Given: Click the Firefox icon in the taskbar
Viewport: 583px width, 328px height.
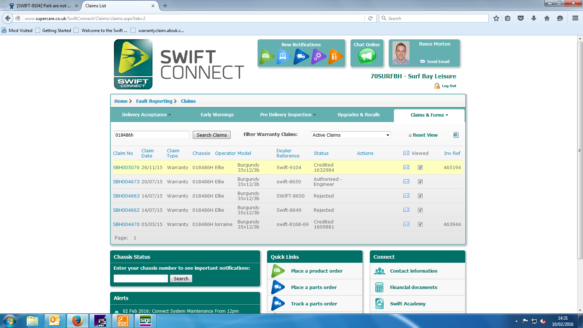Looking at the screenshot, I should click(x=77, y=321).
